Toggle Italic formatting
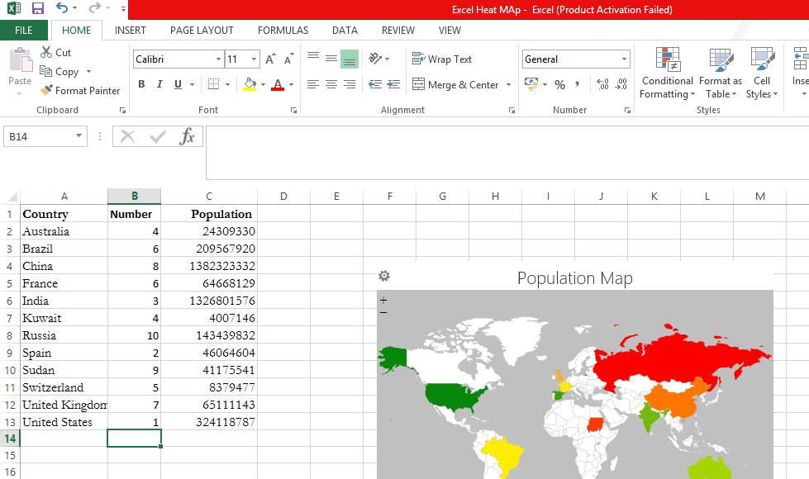Image resolution: width=809 pixels, height=479 pixels. [159, 84]
